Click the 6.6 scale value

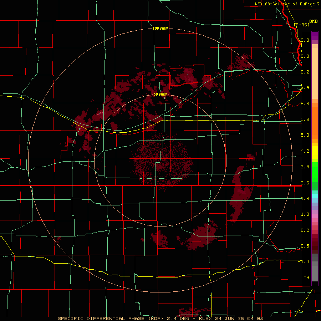click(305, 103)
